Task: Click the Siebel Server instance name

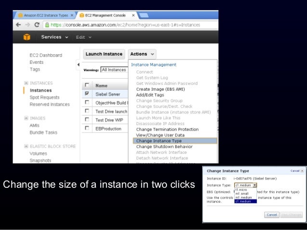Action: point(108,94)
